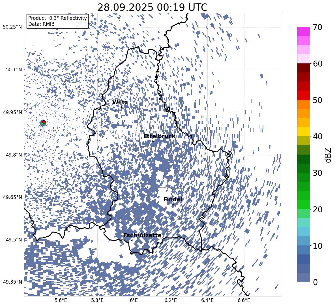
Task: Click the 49.95°N latitude tick label
Action: (13, 112)
